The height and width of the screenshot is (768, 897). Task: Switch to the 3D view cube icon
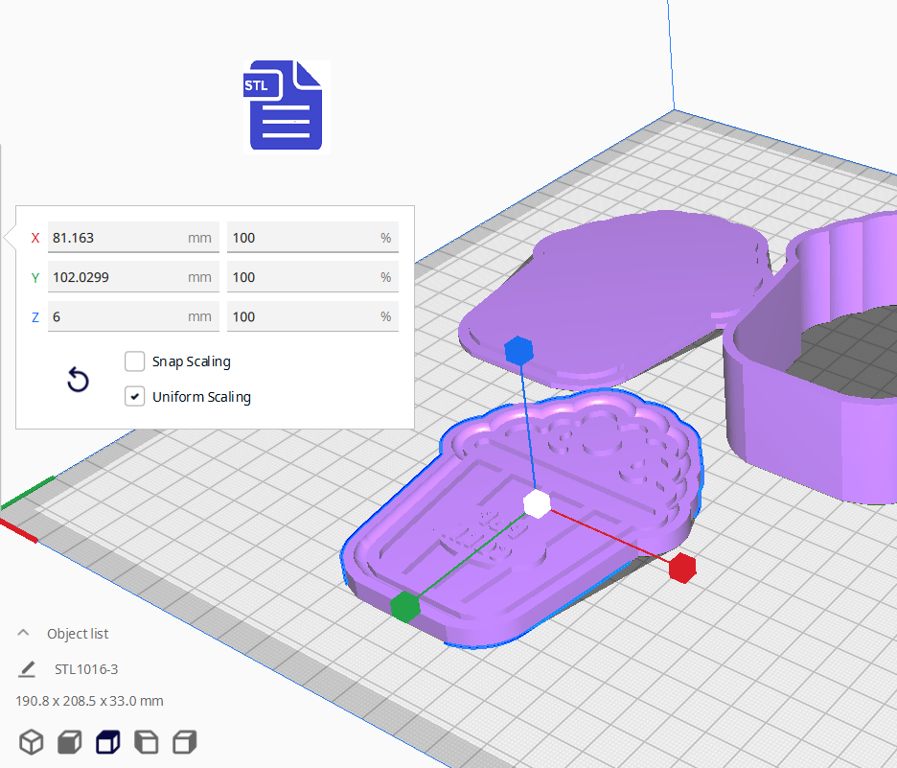32,742
